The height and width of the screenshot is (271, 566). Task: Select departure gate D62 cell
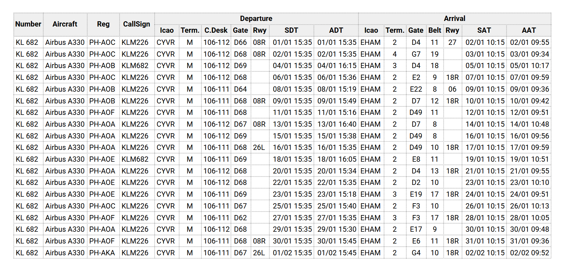pos(240,218)
